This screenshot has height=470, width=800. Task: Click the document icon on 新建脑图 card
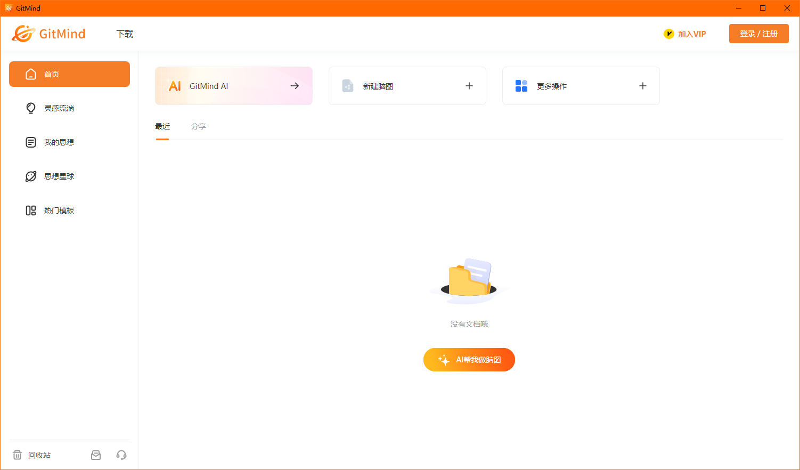pos(348,86)
